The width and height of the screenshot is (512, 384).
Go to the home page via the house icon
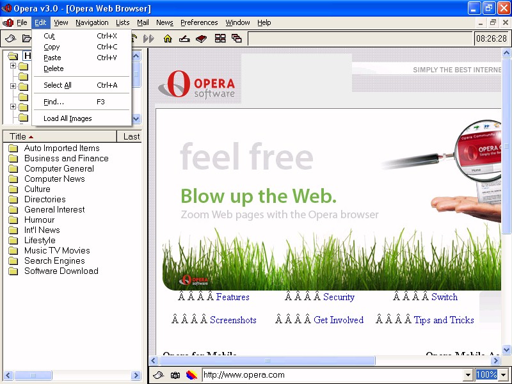168,38
